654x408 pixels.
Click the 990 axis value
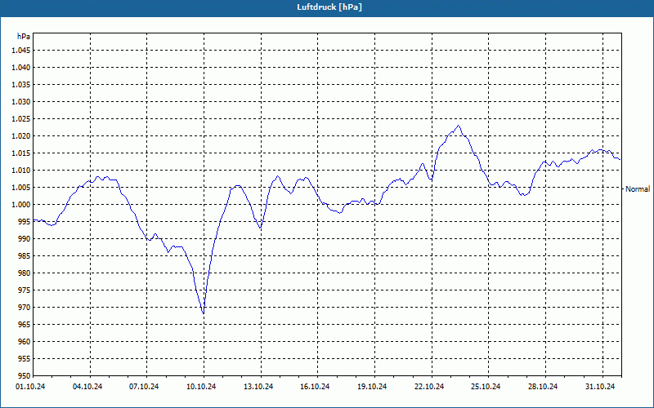[x=25, y=239]
